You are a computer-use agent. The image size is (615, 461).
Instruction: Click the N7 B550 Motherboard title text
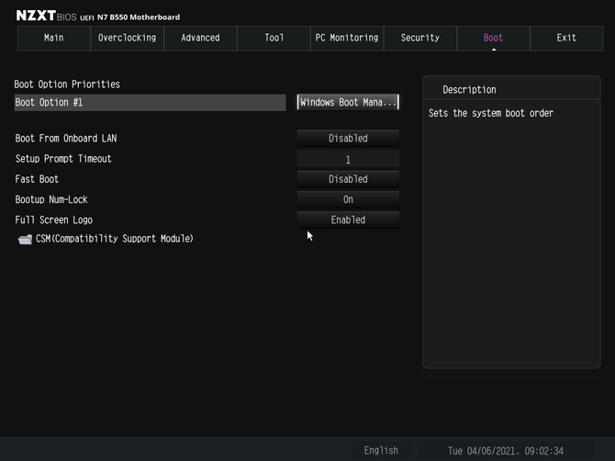(139, 17)
